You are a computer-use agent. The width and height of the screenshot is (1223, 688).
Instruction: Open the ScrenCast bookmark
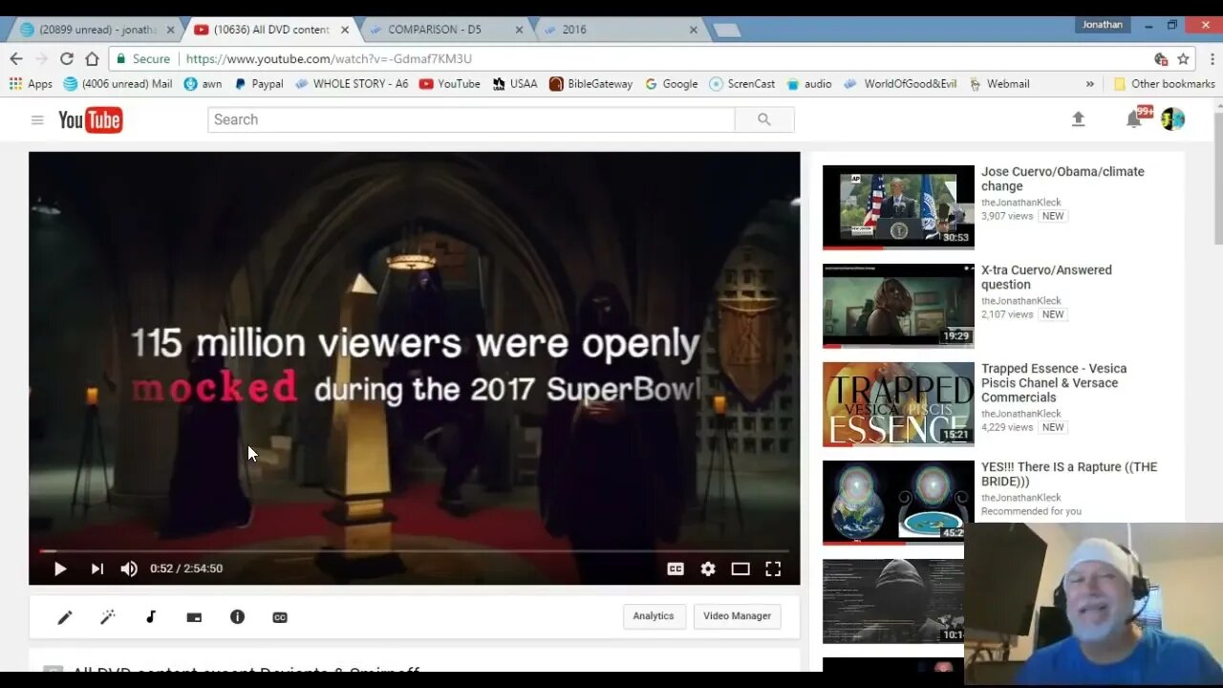click(742, 84)
